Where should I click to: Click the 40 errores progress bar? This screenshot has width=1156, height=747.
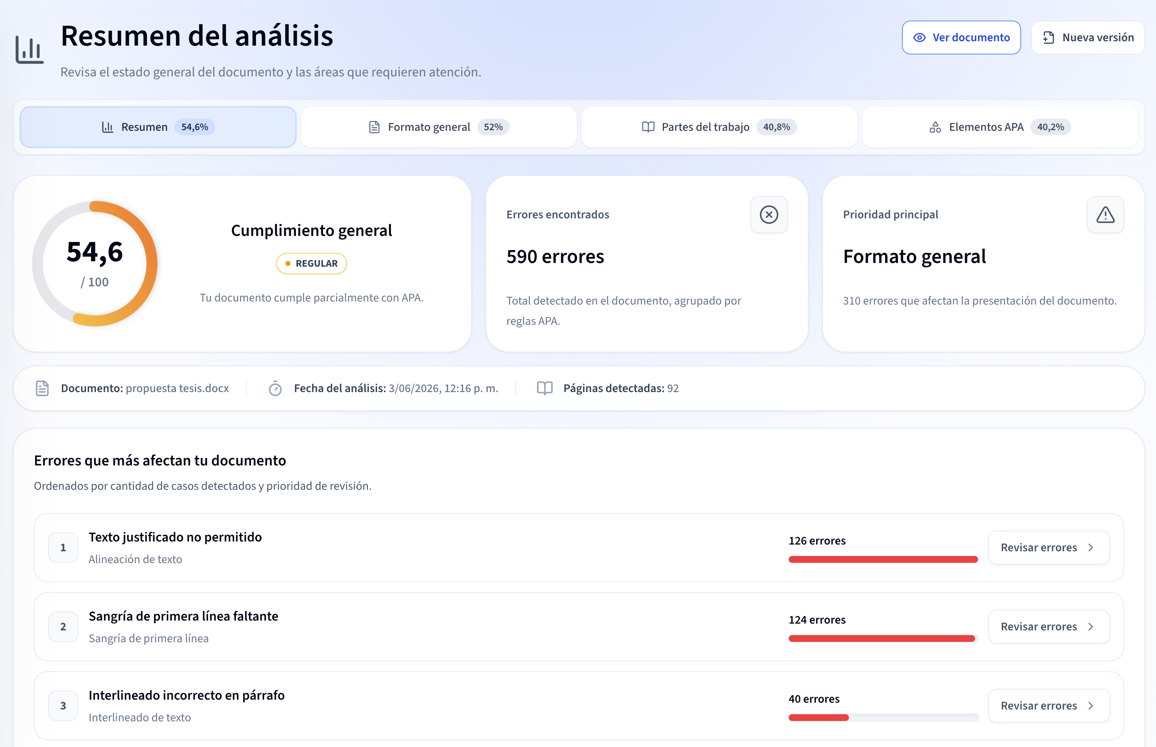883,718
